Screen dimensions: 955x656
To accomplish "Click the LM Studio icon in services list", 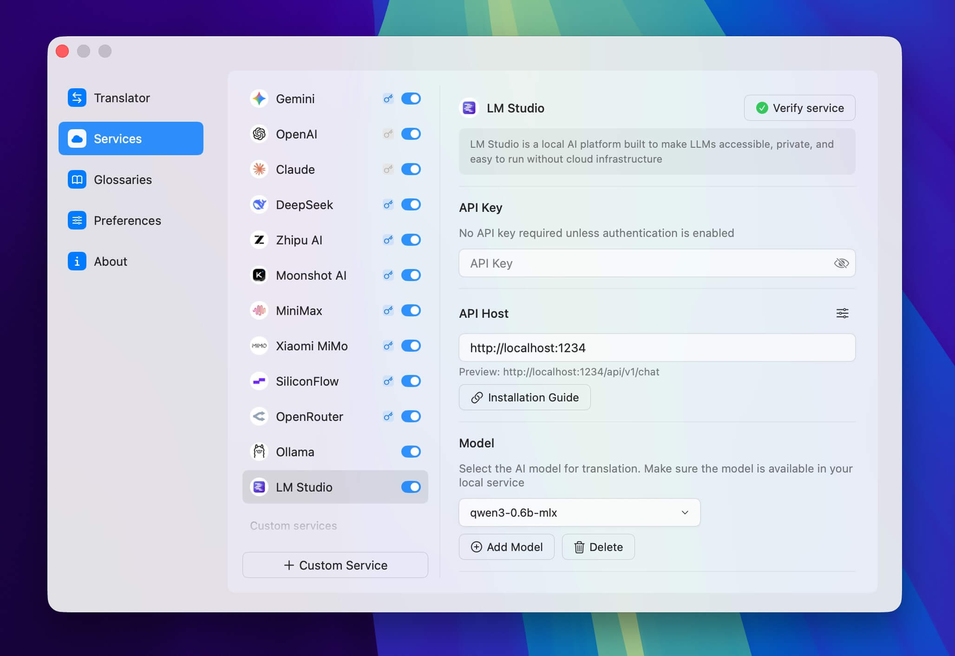I will tap(259, 487).
